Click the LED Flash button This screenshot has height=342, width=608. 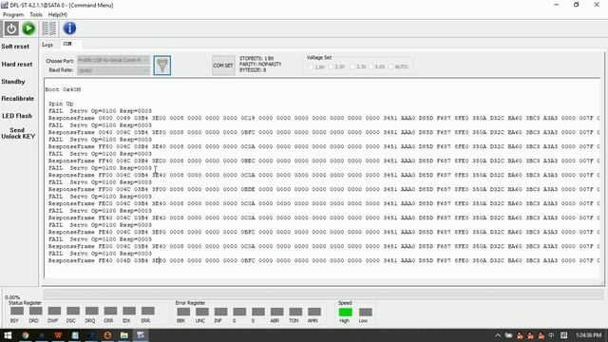pos(17,116)
